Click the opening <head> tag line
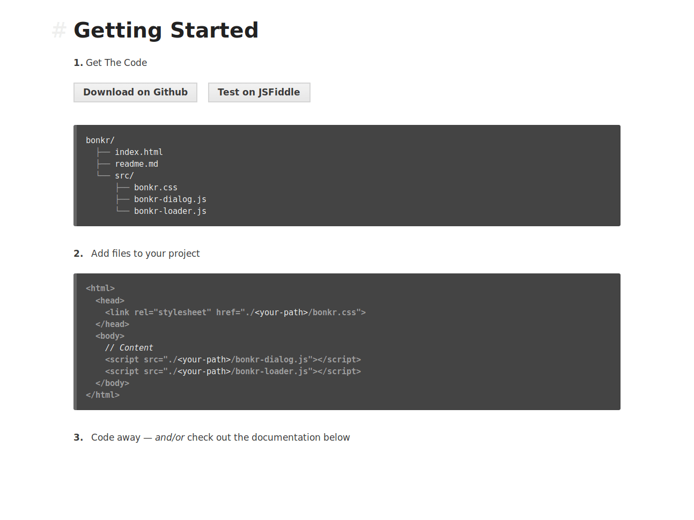694x520 pixels. click(110, 301)
